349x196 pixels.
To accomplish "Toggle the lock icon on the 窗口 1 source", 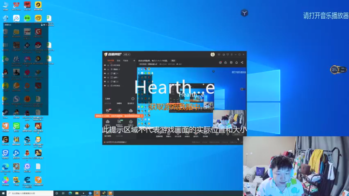I will click(108, 73).
